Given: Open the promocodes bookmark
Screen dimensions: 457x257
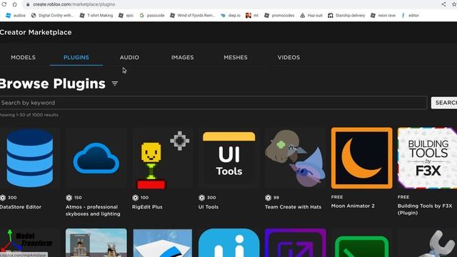Looking at the screenshot, I should coord(279,16).
